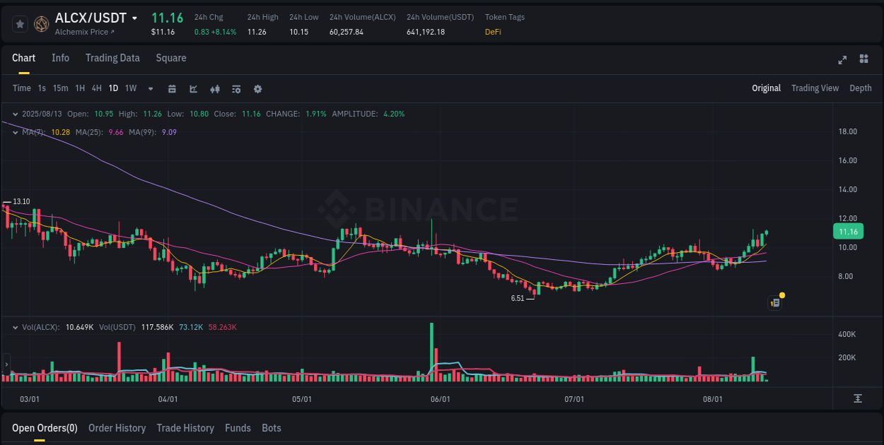Select the 4H timeframe

tap(96, 89)
